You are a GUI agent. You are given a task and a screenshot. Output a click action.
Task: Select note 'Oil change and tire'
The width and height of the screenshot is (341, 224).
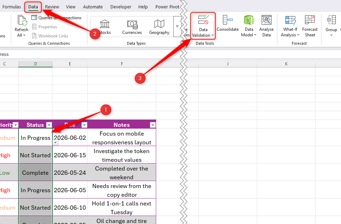(x=122, y=220)
